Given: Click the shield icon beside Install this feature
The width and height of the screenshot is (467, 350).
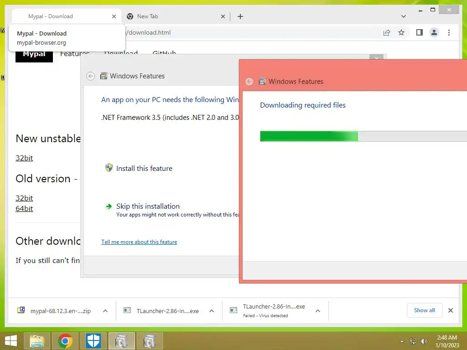Looking at the screenshot, I should click(x=109, y=168).
